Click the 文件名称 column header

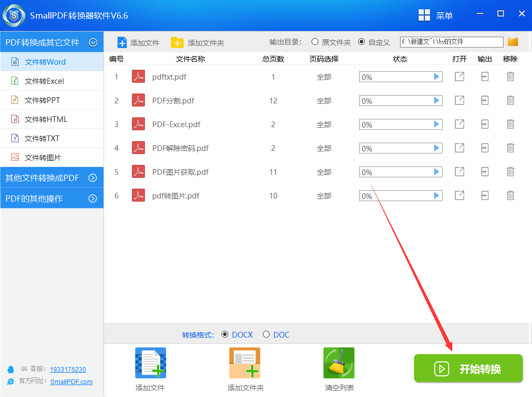tap(190, 59)
